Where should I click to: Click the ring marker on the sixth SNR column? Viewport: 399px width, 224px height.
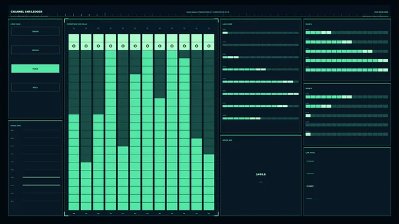coord(135,46)
